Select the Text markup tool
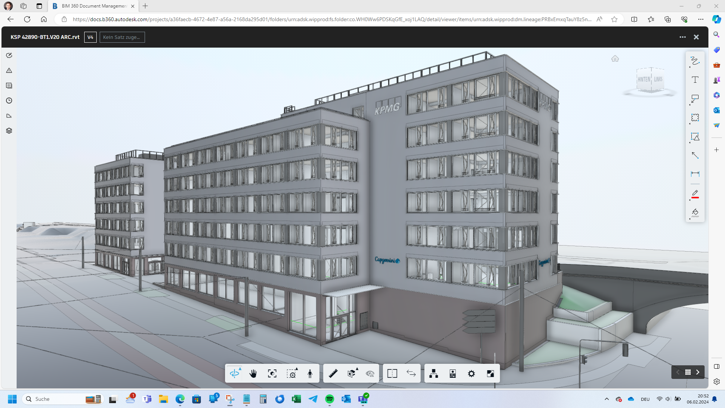Viewport: 725px width, 408px height. pyautogui.click(x=695, y=80)
